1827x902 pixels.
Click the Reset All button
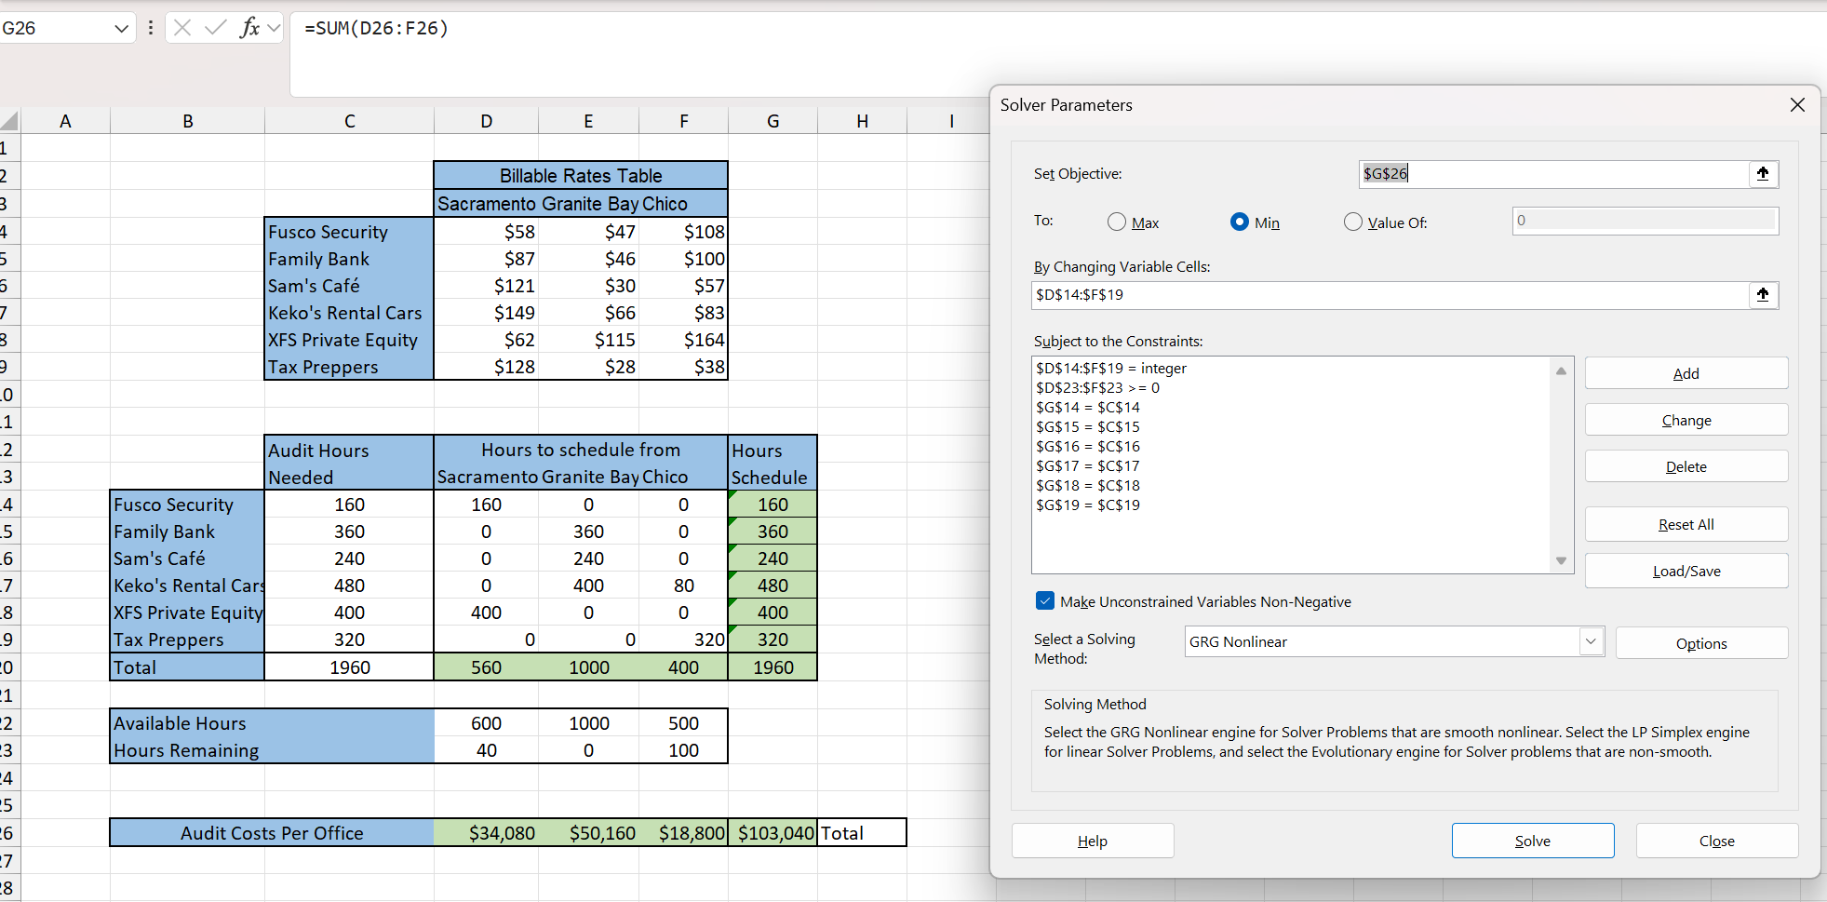pyautogui.click(x=1686, y=524)
